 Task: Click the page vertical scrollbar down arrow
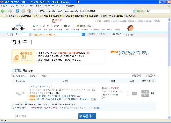pos(169,118)
